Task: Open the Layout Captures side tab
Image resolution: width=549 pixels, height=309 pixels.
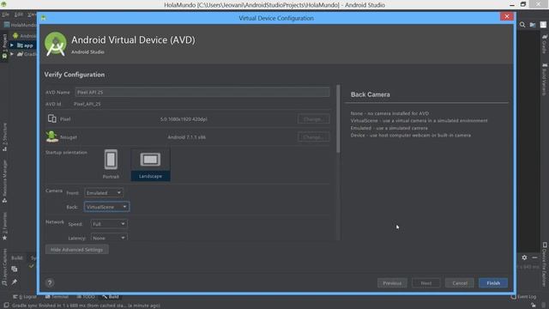Action: click(x=4, y=267)
